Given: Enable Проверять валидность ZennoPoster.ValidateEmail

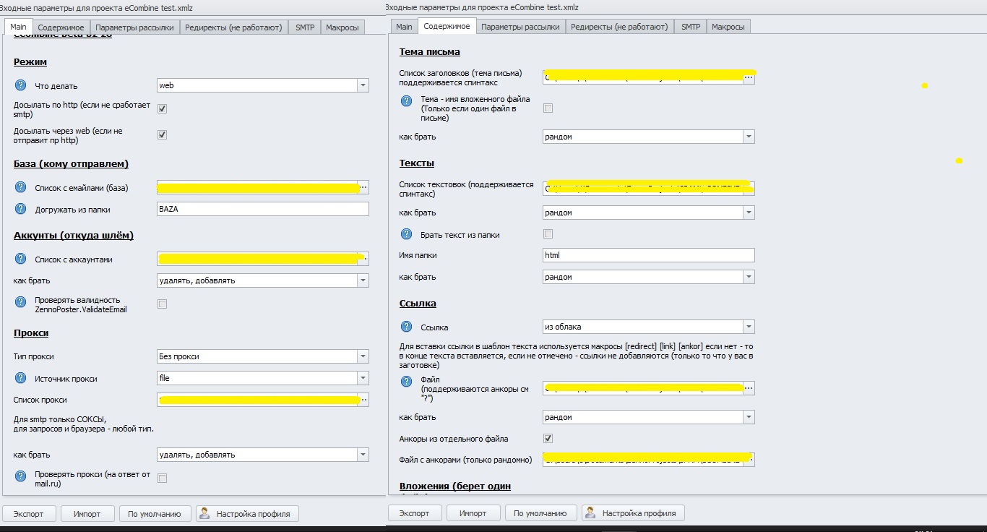Looking at the screenshot, I should coord(163,304).
